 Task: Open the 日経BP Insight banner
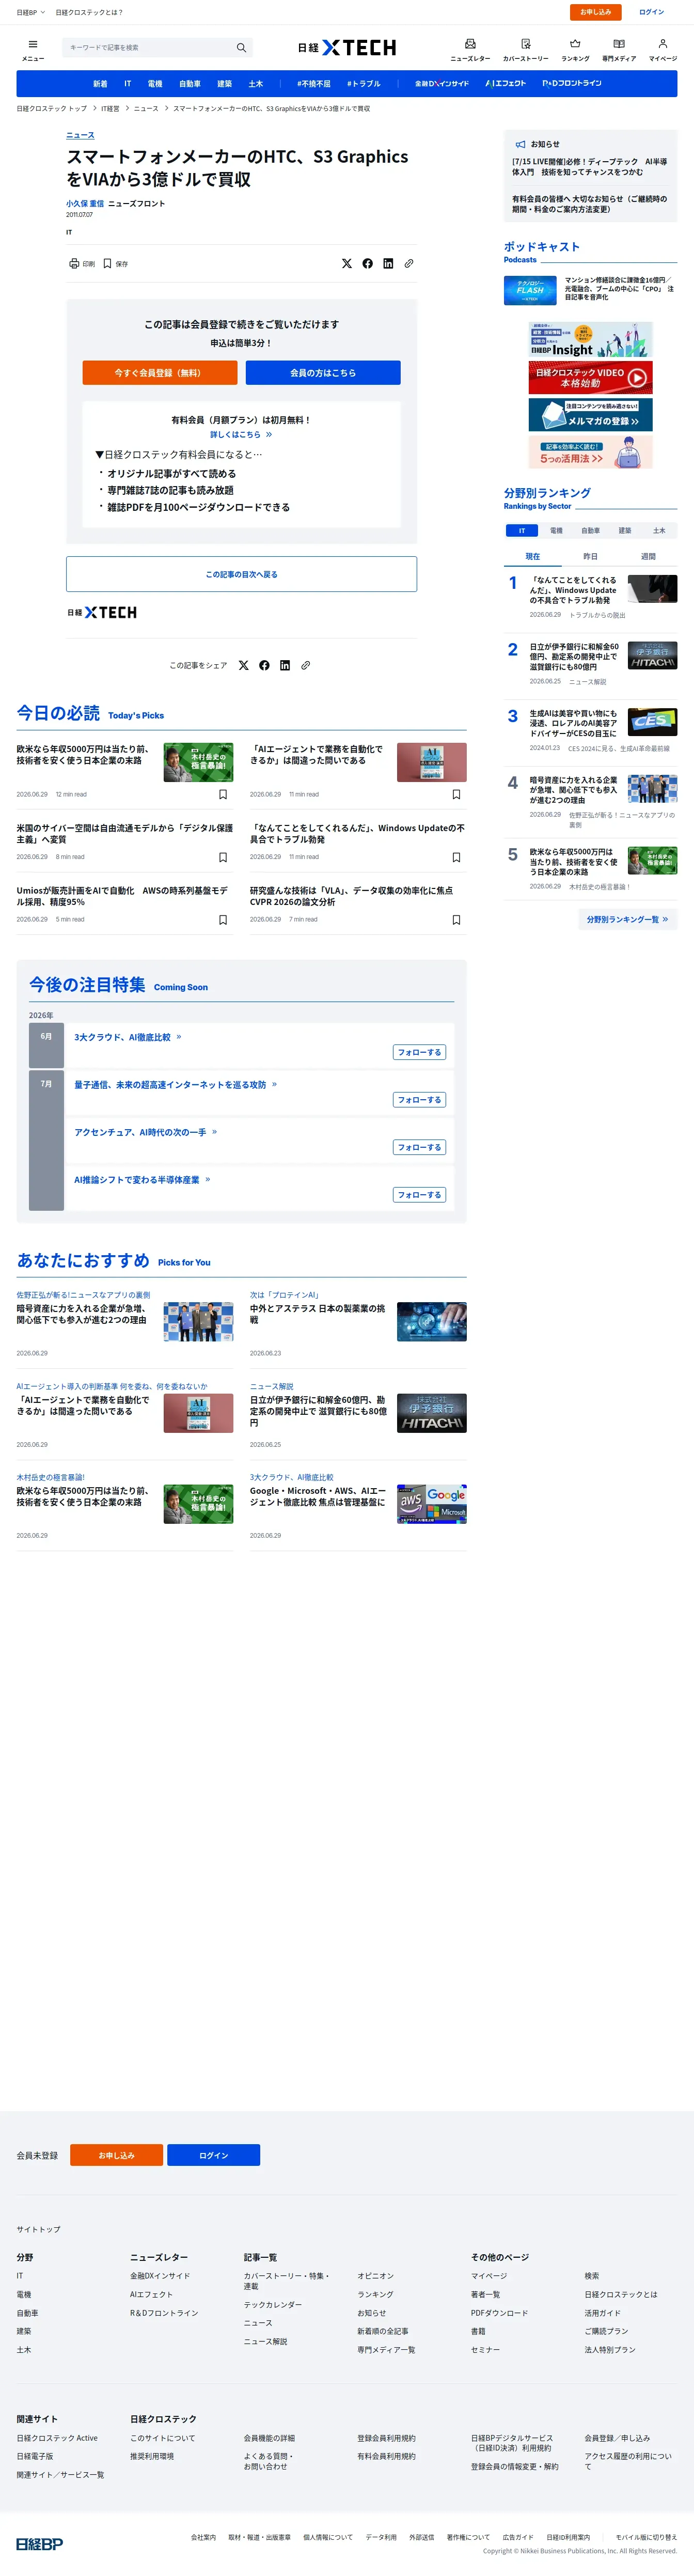[590, 340]
